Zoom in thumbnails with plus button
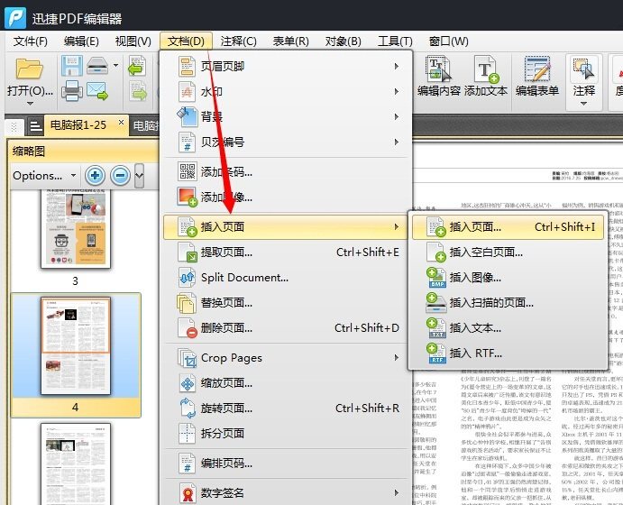Image resolution: width=623 pixels, height=505 pixels. [95, 175]
